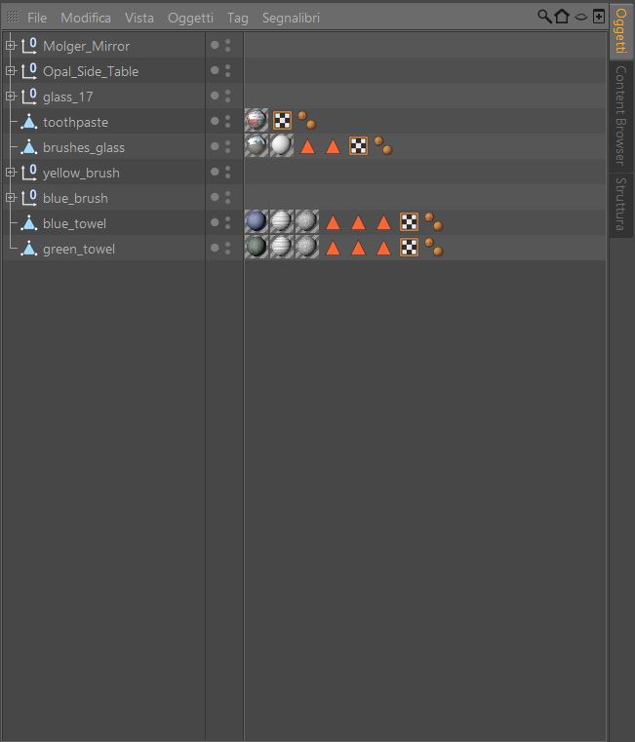Screen dimensions: 635x742
Task: Click the eye filter icon in the header
Action: (x=580, y=17)
